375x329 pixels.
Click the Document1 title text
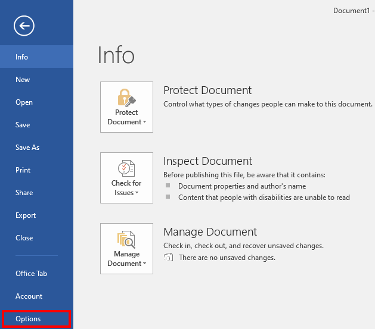[351, 11]
